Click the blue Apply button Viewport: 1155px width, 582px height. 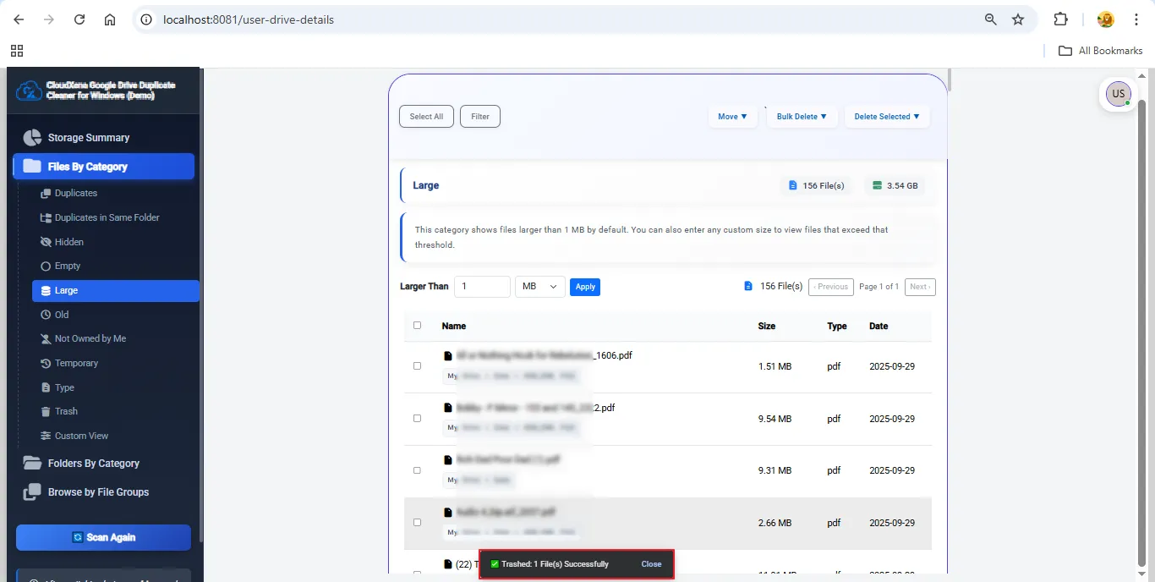[x=585, y=287]
